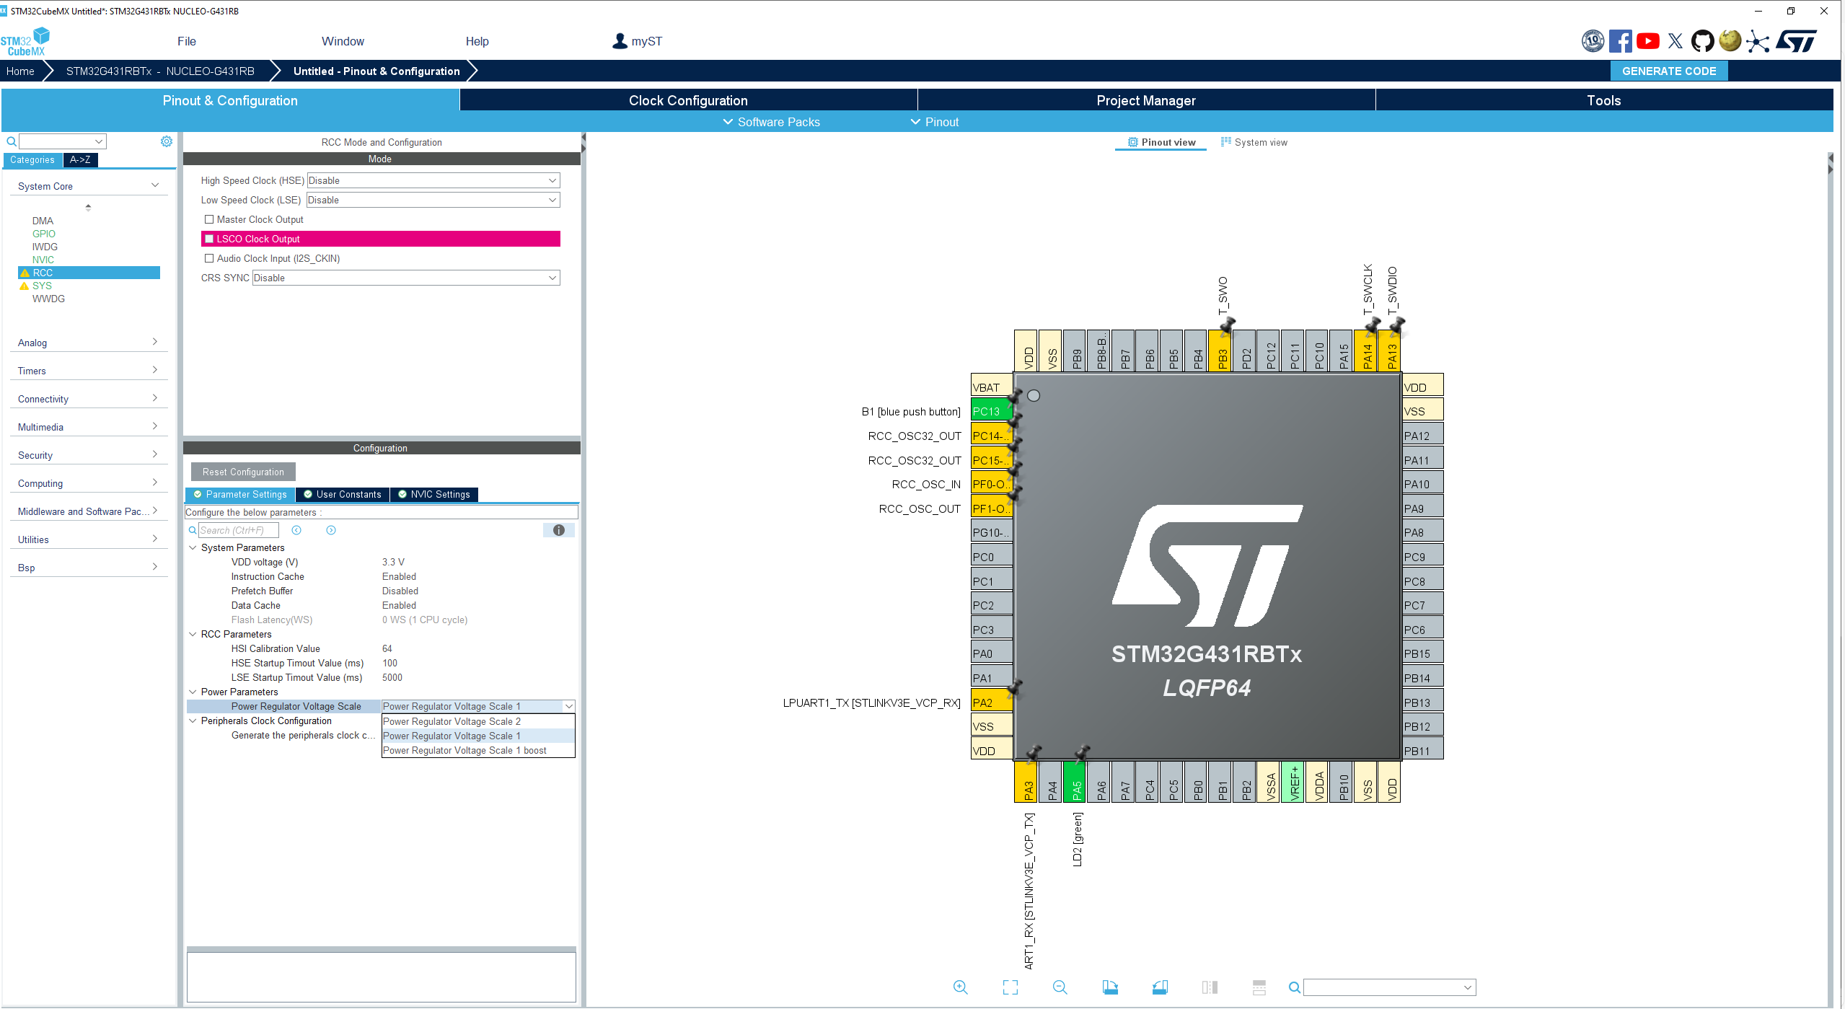Select the green PA5 pin with LD2
The height and width of the screenshot is (1009, 1845).
point(1075,783)
